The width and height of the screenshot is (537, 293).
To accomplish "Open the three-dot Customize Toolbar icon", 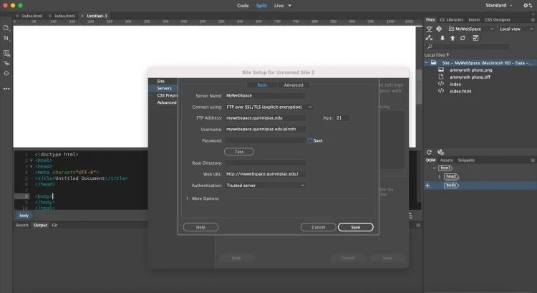I will (6, 88).
